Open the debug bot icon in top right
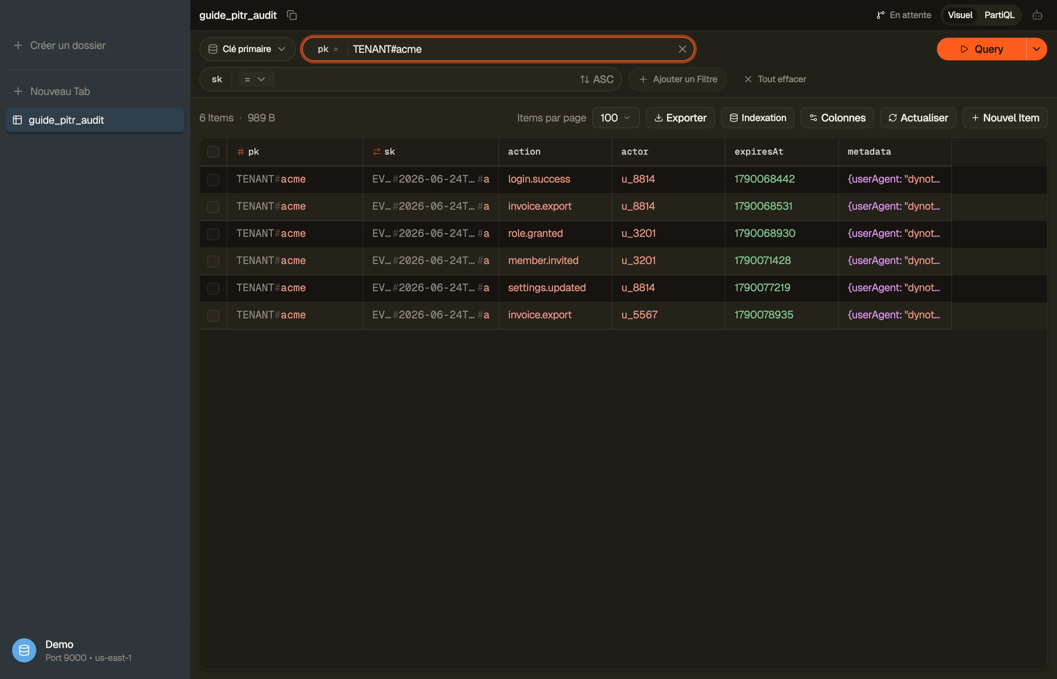The height and width of the screenshot is (679, 1057). click(x=1037, y=15)
